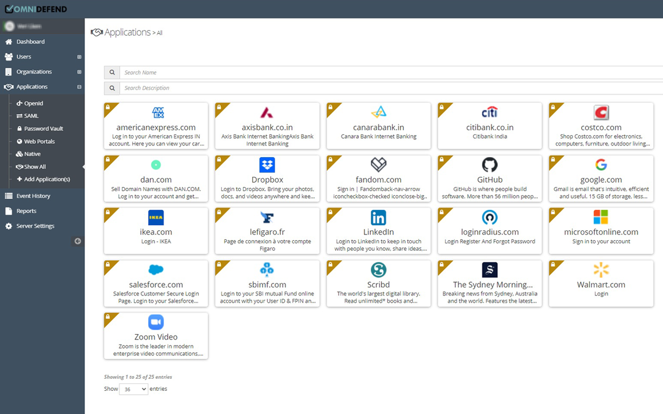Open the Axis Bank logo icon
Image resolution: width=663 pixels, height=414 pixels.
pyautogui.click(x=267, y=112)
